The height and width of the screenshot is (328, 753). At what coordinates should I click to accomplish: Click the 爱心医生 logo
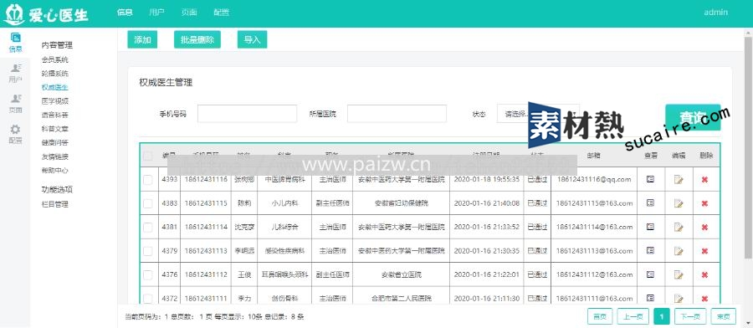coord(46,14)
